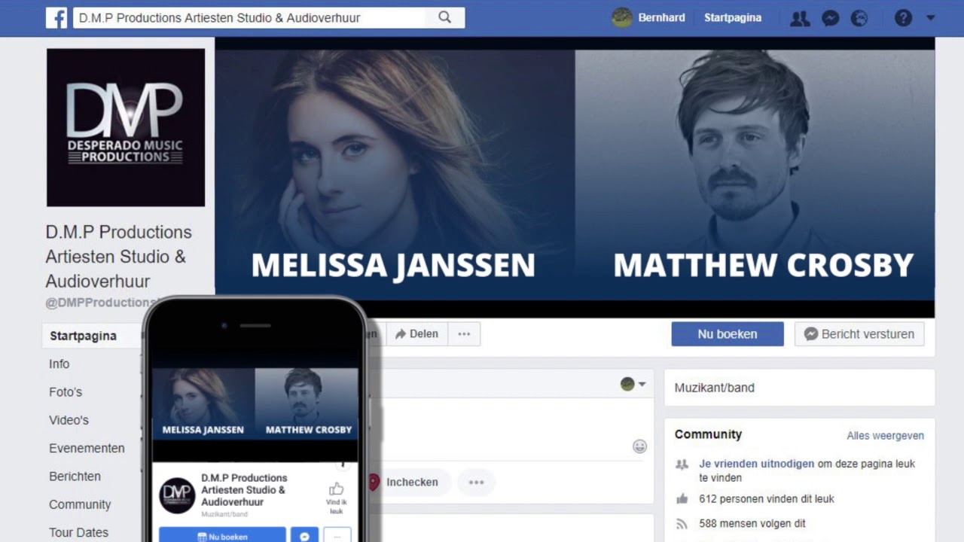Viewport: 964px width, 542px height.
Task: Click Bernhard's profile picture in top bar
Action: point(622,17)
